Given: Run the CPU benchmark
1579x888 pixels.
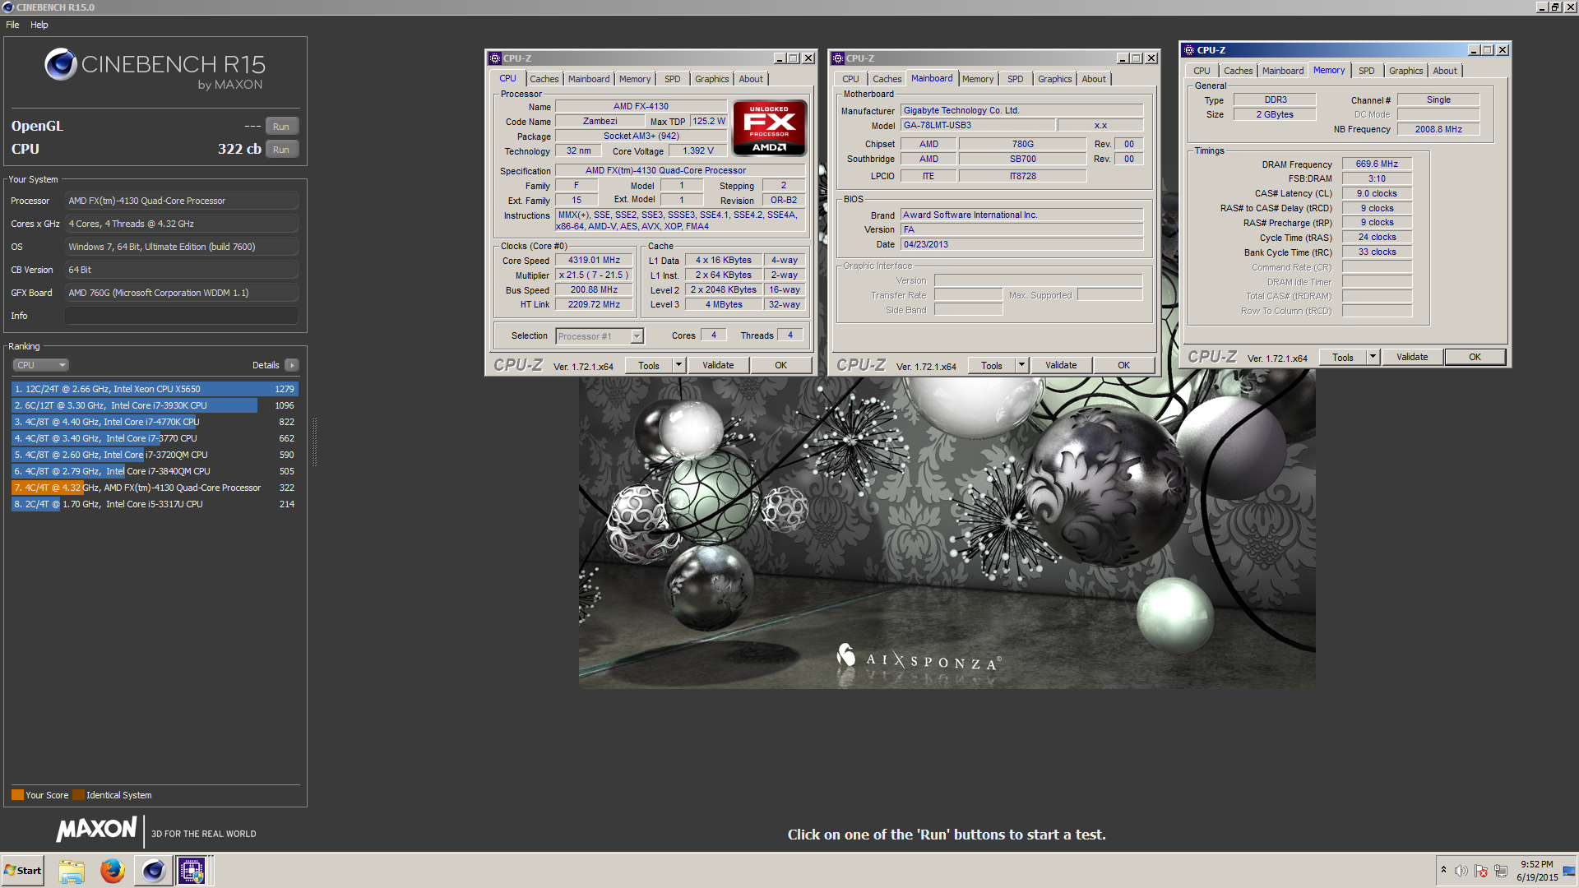Looking at the screenshot, I should coord(281,150).
